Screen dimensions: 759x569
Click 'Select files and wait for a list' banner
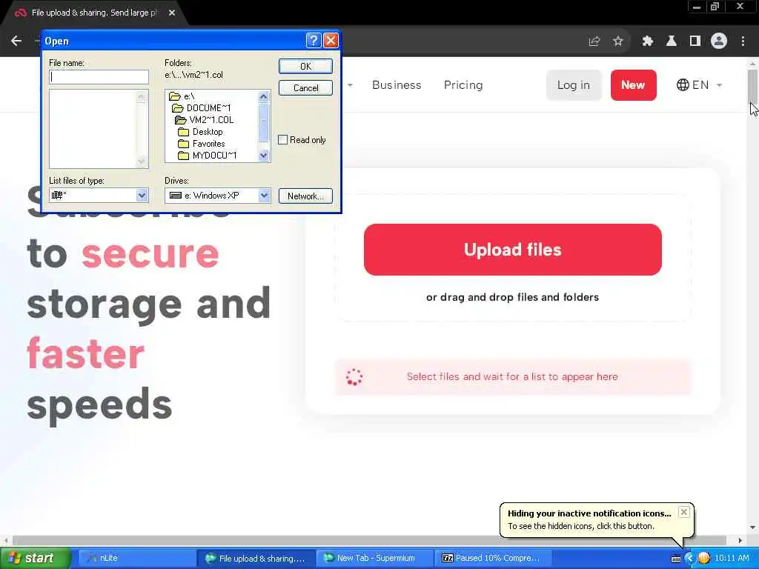[513, 377]
